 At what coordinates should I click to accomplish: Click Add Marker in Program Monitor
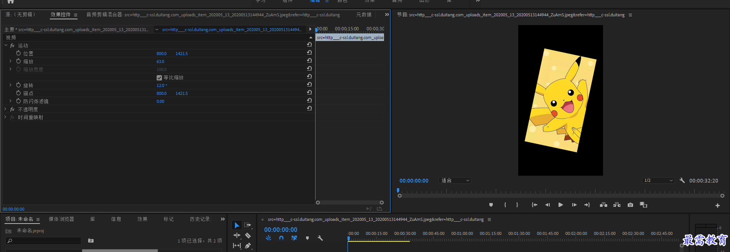tap(491, 205)
